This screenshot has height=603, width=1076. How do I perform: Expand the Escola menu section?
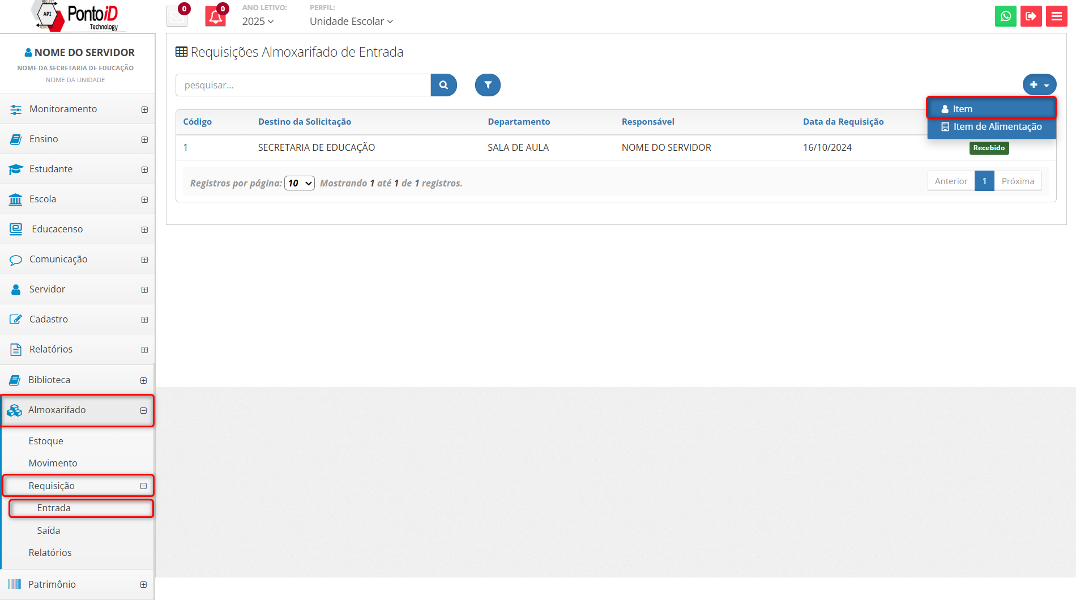click(144, 199)
